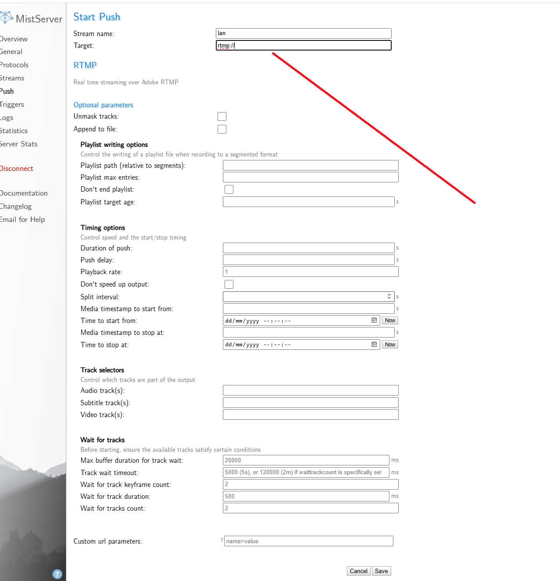
Task: Select the Push sidebar item
Action: [x=7, y=91]
